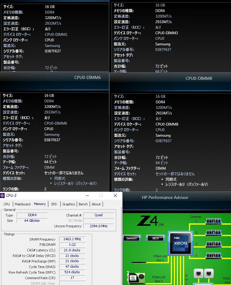Close the CPU-Z window

[115, 196]
